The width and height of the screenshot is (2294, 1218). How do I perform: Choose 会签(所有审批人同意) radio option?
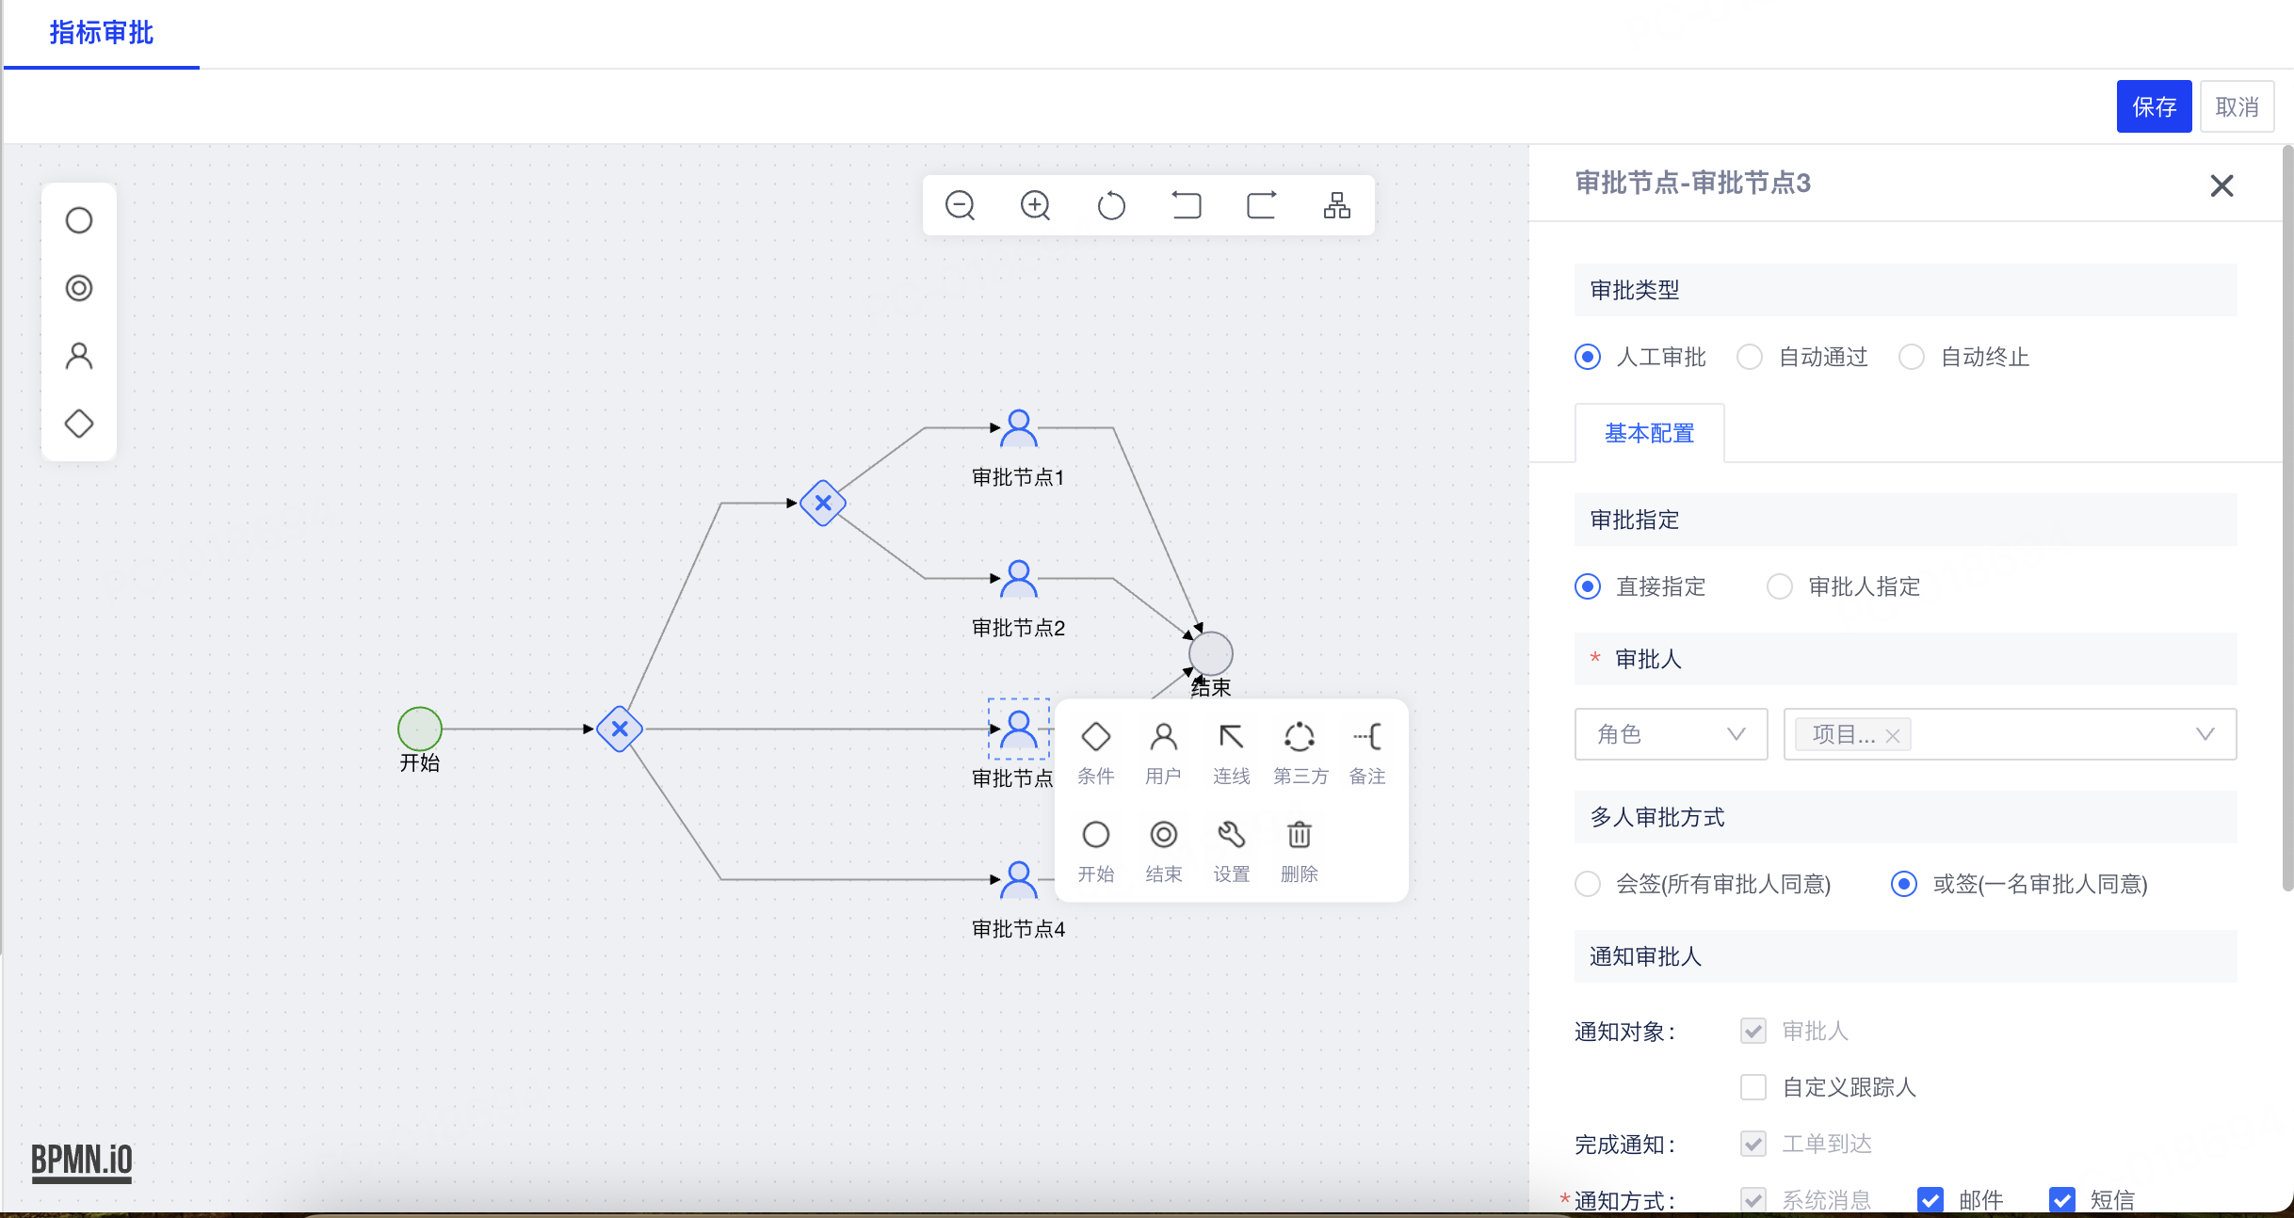coord(1588,884)
